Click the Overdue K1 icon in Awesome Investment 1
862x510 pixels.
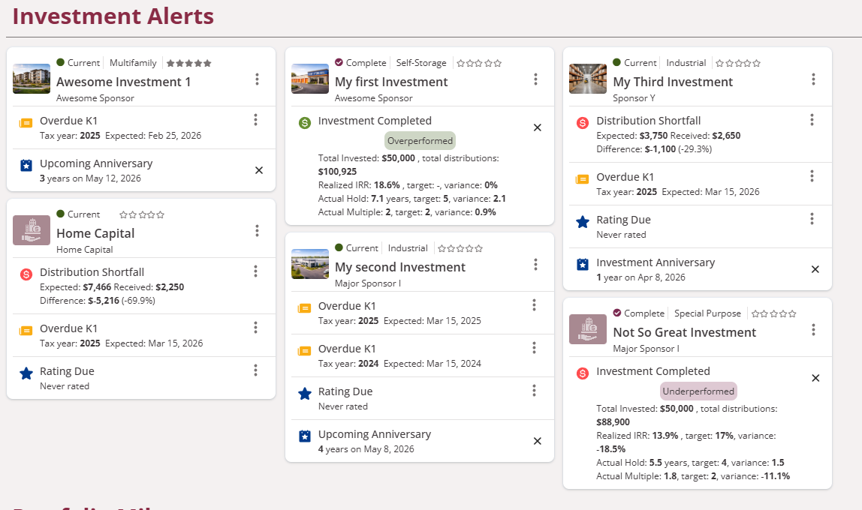coord(26,123)
